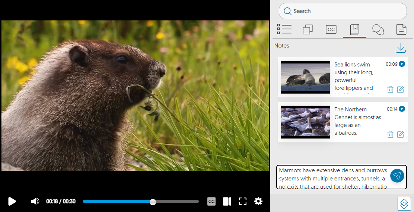Click the magnifier search icon
414x212 pixels.
[x=287, y=11]
